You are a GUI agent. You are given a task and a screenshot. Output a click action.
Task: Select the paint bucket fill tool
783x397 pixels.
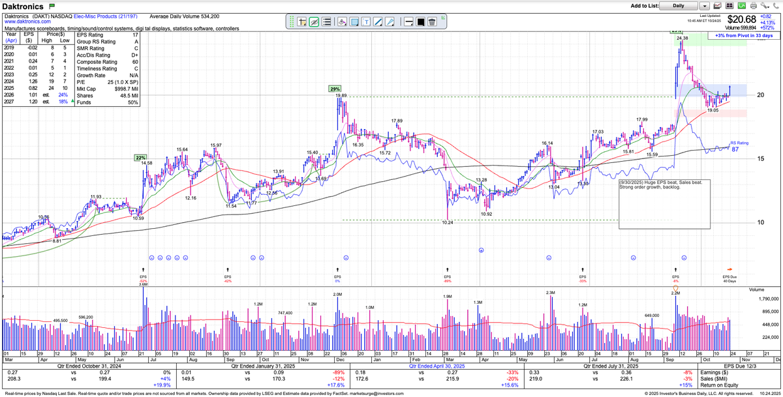pyautogui.click(x=342, y=22)
